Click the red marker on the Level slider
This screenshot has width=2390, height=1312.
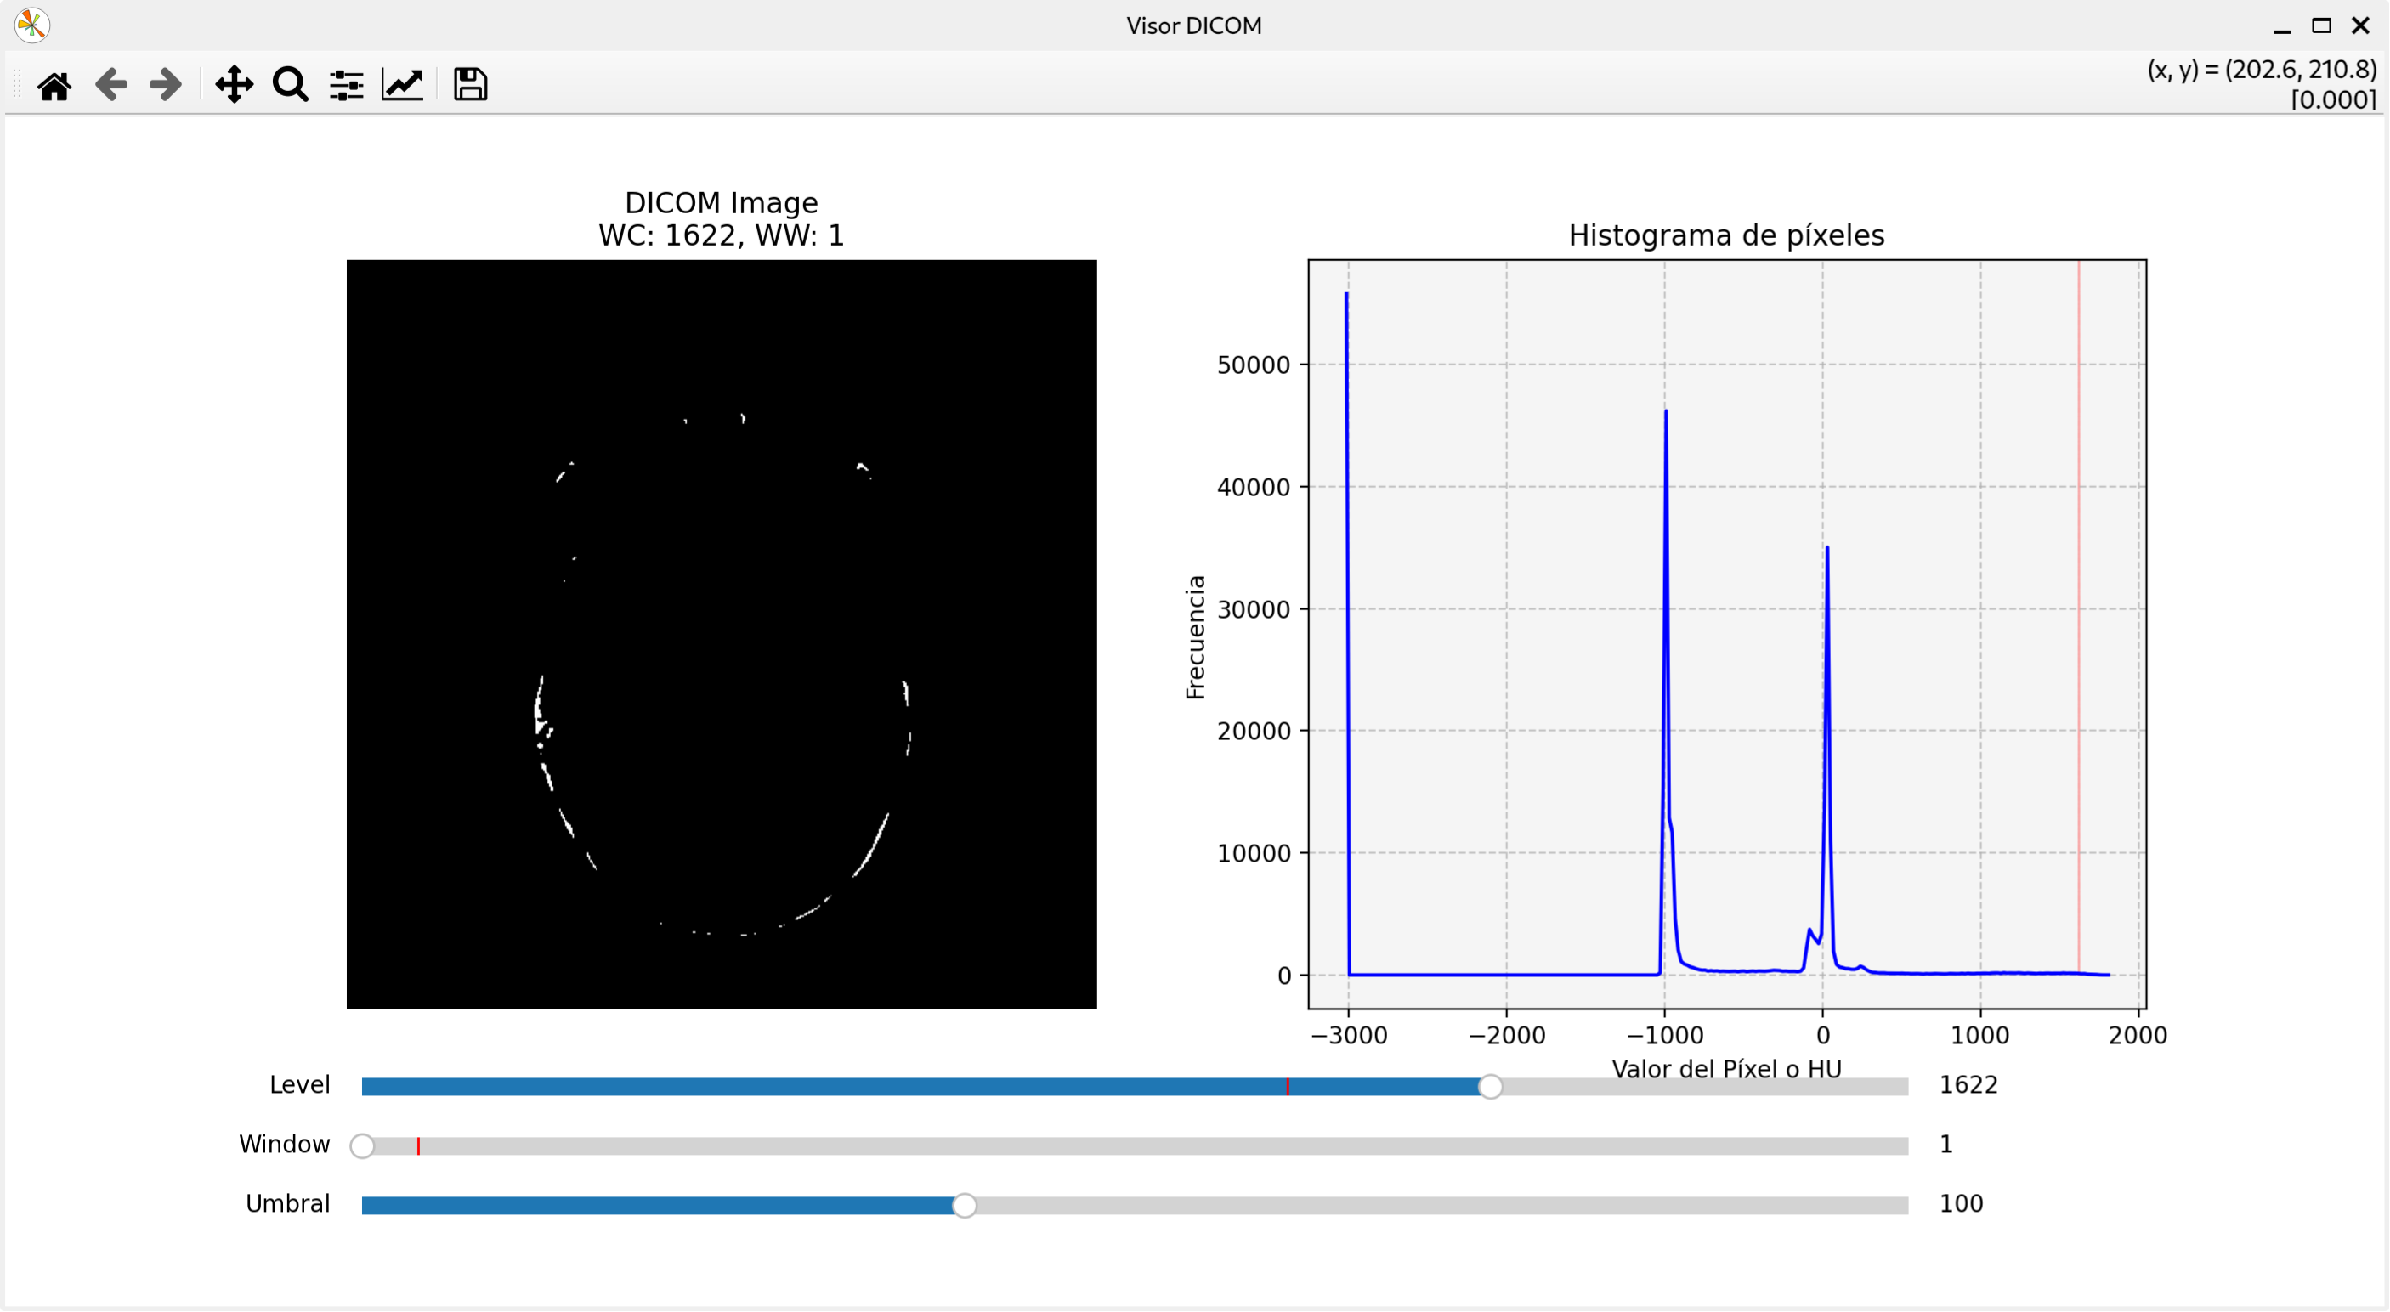(1288, 1087)
